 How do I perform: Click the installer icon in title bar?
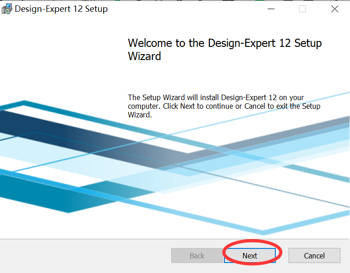pos(7,9)
